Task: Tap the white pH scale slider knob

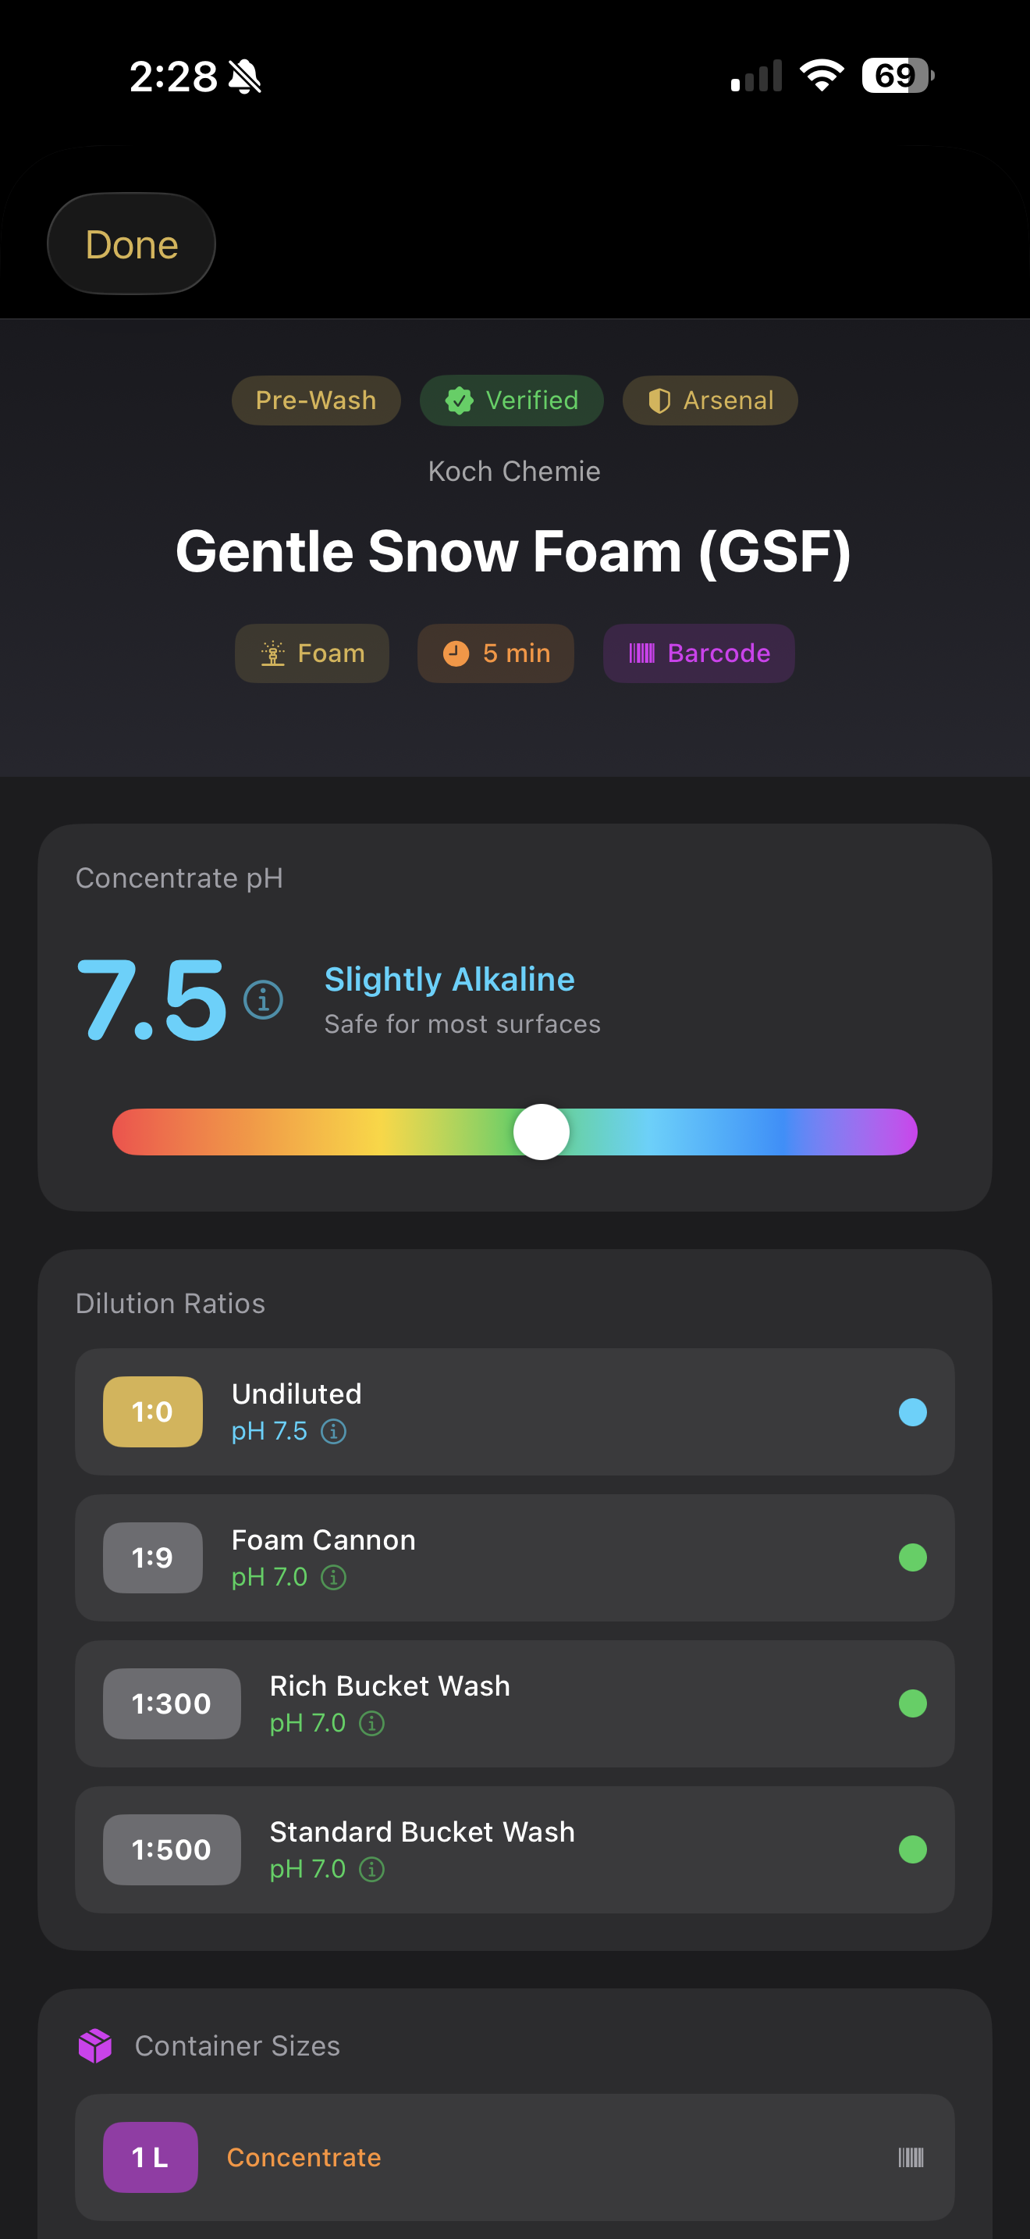Action: pyautogui.click(x=541, y=1132)
